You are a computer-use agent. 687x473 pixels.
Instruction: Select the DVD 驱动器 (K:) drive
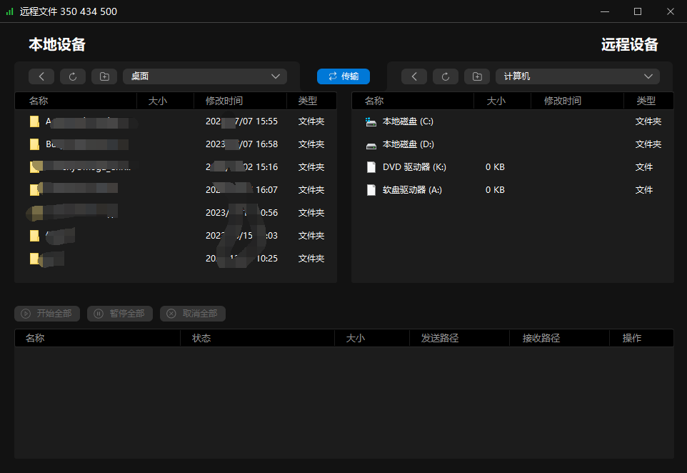click(x=414, y=167)
